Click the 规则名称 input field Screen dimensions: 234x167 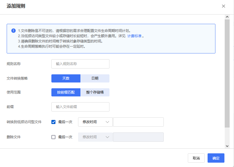coord(80,64)
